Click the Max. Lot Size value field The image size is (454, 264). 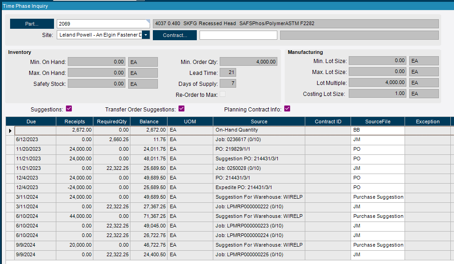378,72
